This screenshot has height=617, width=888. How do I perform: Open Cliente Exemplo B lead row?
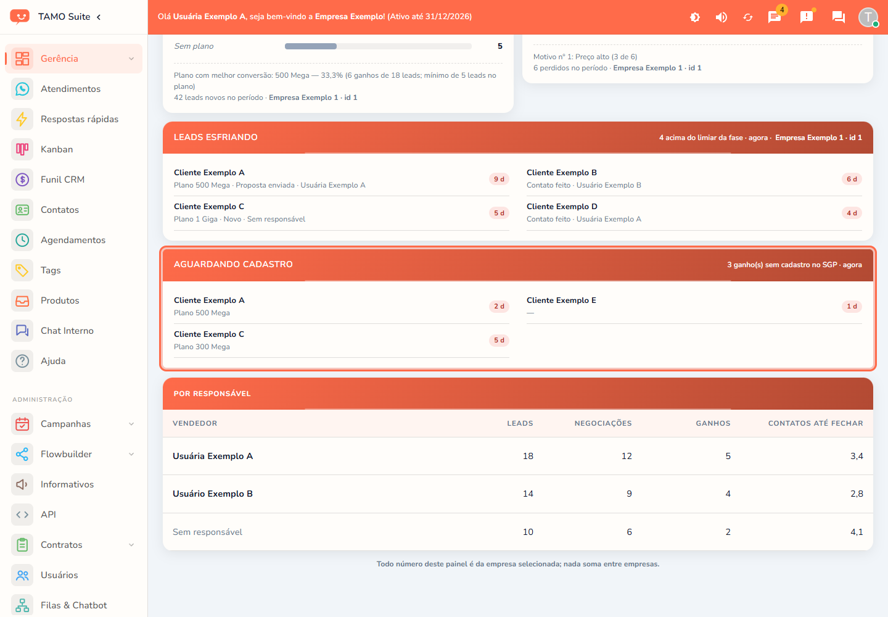coord(694,179)
